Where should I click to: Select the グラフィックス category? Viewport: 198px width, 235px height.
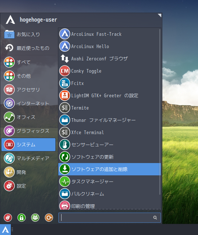(x=28, y=131)
